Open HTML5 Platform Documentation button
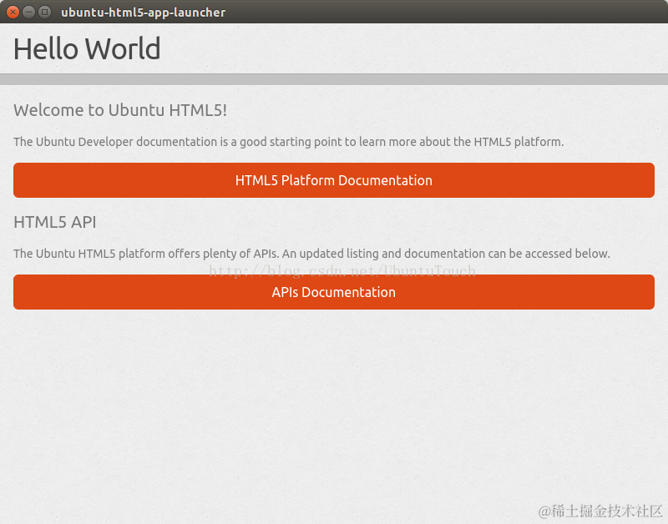Viewport: 668px width, 524px height. point(333,180)
